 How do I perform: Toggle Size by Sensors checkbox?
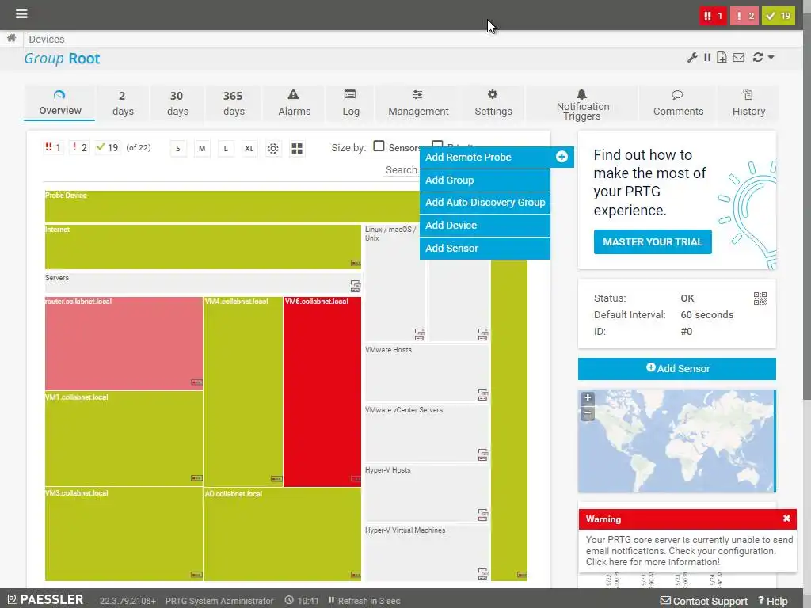(379, 146)
